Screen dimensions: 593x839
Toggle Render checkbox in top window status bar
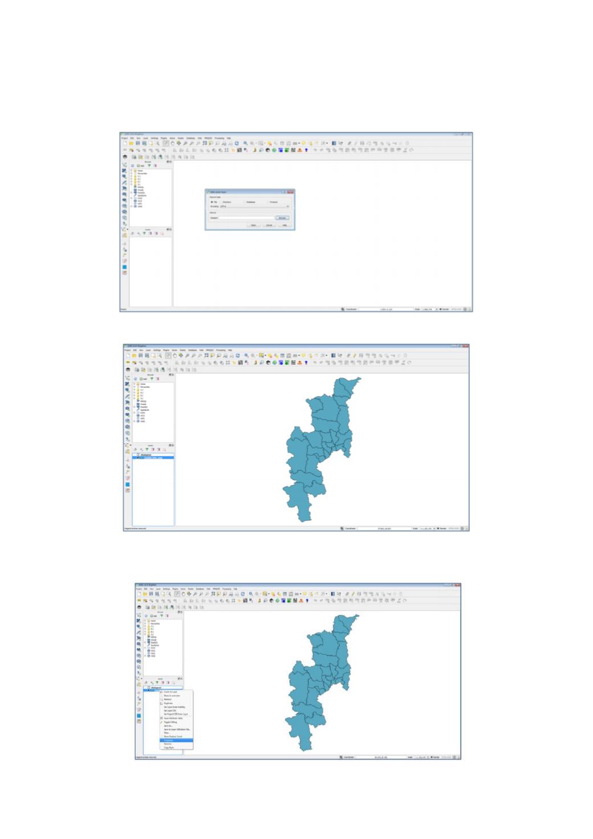pos(440,309)
